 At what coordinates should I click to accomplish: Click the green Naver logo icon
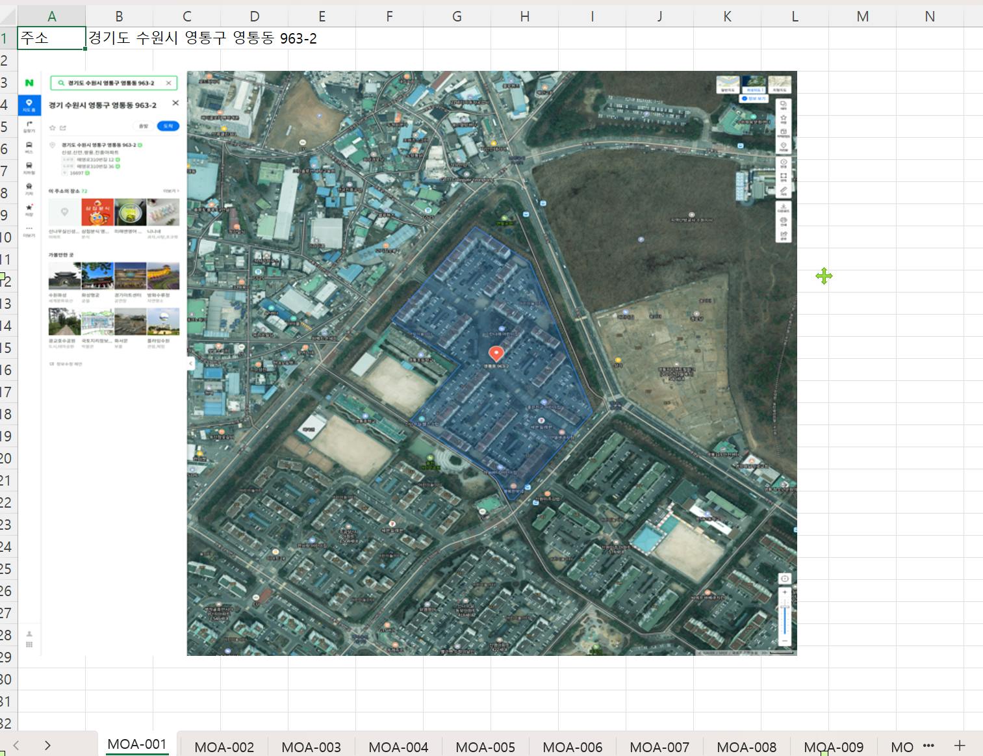click(29, 83)
